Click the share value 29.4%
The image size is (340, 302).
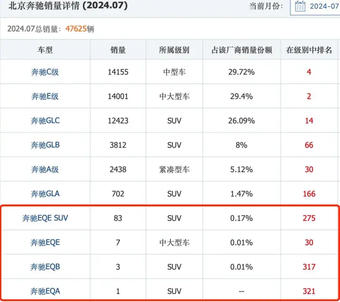(241, 96)
